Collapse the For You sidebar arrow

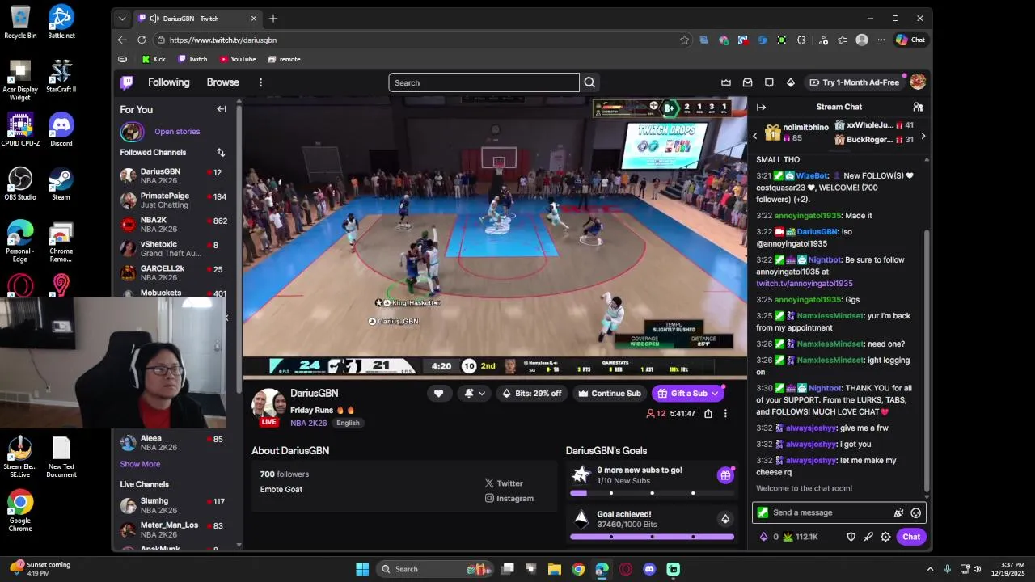(222, 109)
